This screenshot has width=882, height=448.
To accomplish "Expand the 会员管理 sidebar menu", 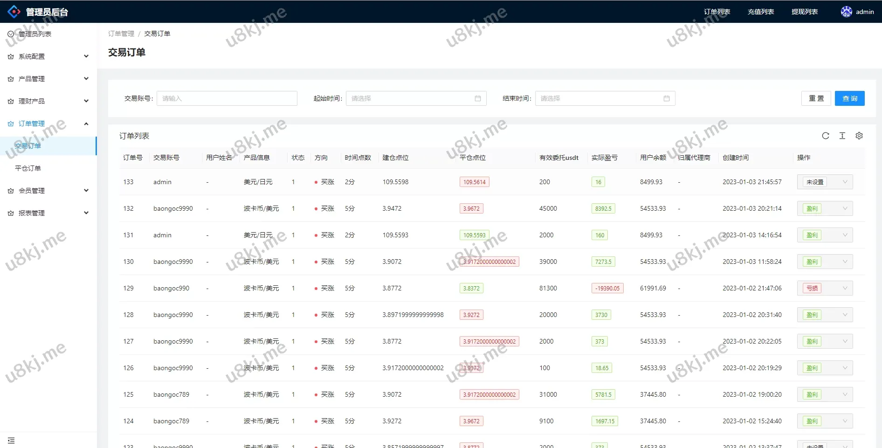I will (48, 191).
